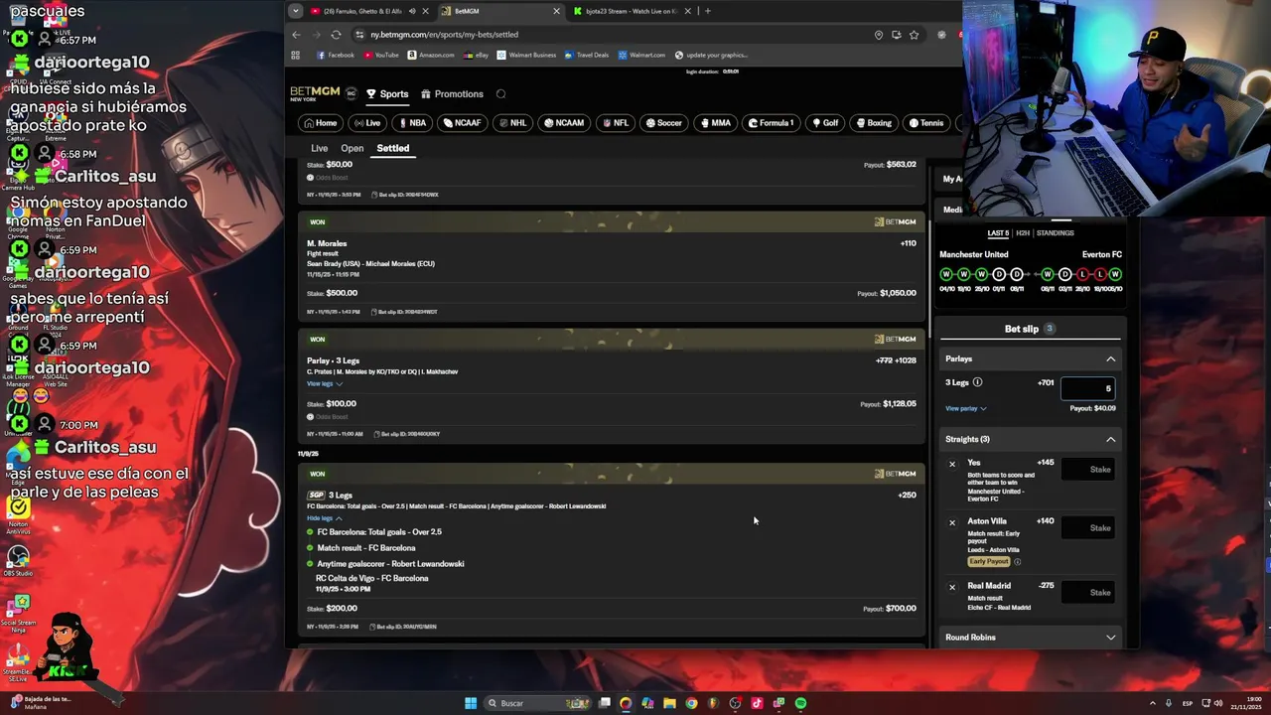Click the BetMGM New York logo
Viewport: 1271px width, 715px height.
315,93
